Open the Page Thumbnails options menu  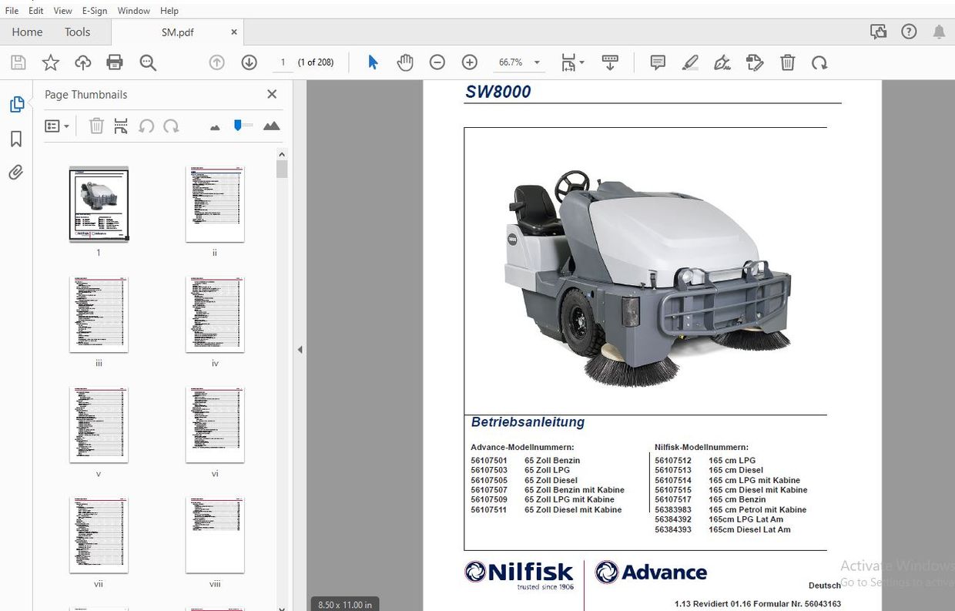52,126
